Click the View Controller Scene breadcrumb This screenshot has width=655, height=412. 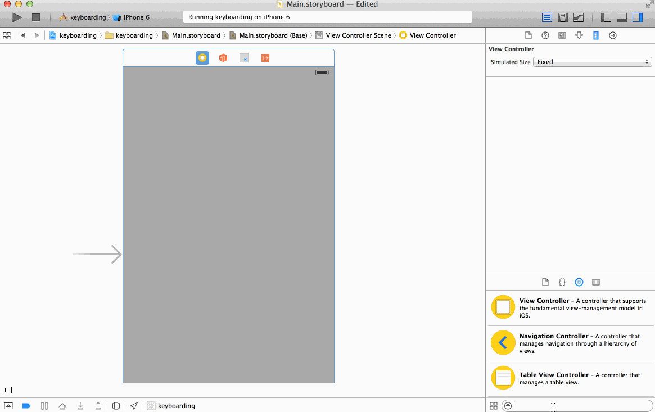354,35
